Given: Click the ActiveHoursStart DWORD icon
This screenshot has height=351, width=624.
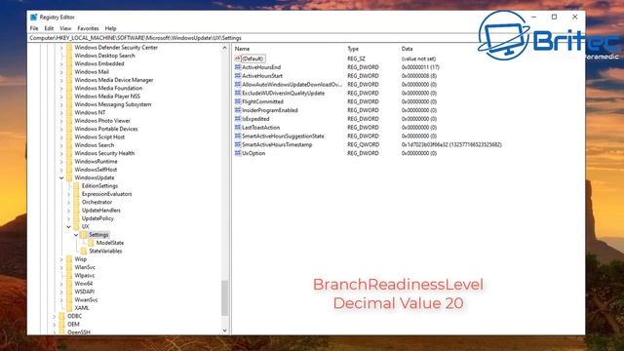Looking at the screenshot, I should (238, 76).
